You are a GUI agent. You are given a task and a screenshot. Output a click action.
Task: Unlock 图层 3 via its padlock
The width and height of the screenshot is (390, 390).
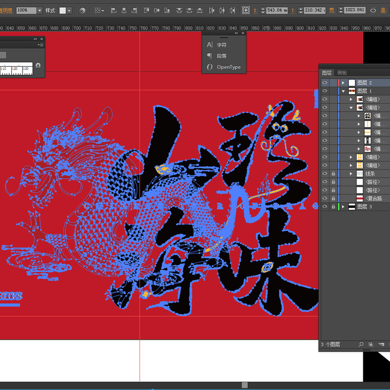333,206
